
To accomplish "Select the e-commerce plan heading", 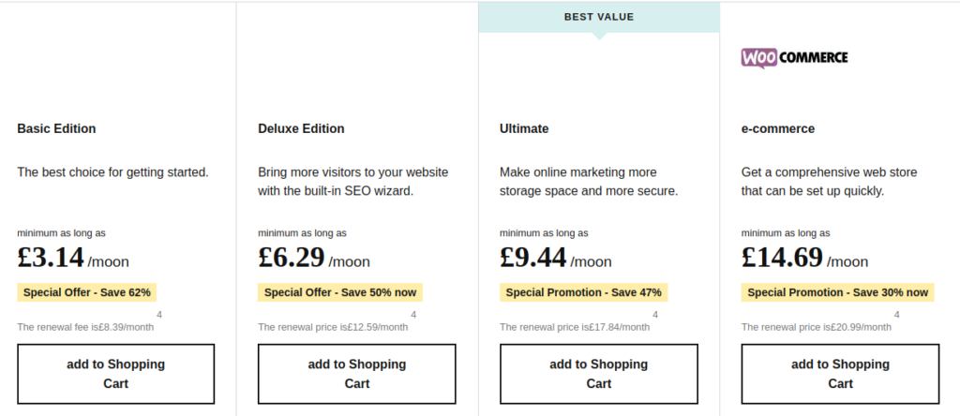I will (777, 128).
